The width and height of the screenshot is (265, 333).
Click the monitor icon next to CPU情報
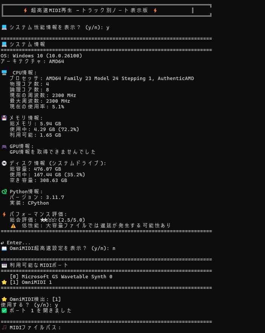point(4,72)
